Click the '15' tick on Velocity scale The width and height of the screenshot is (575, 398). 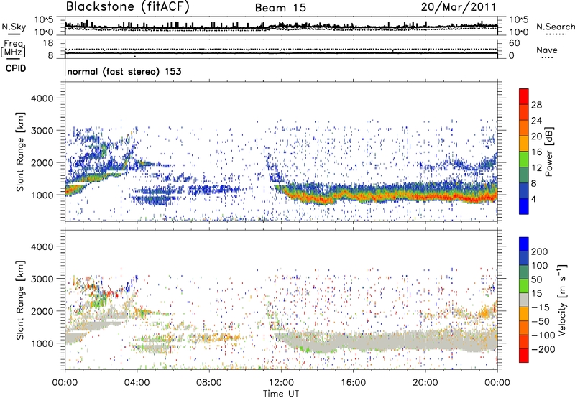click(x=536, y=294)
